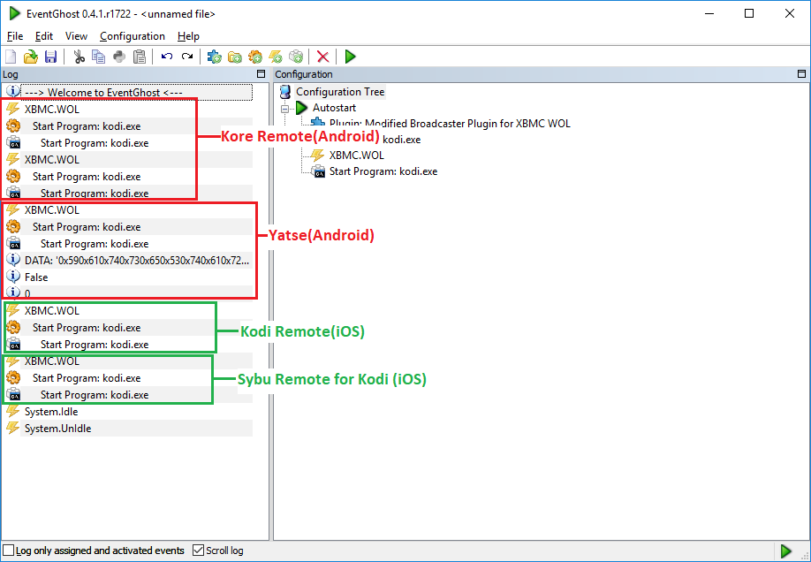Open the Help menu
The width and height of the screenshot is (811, 562).
(x=188, y=36)
